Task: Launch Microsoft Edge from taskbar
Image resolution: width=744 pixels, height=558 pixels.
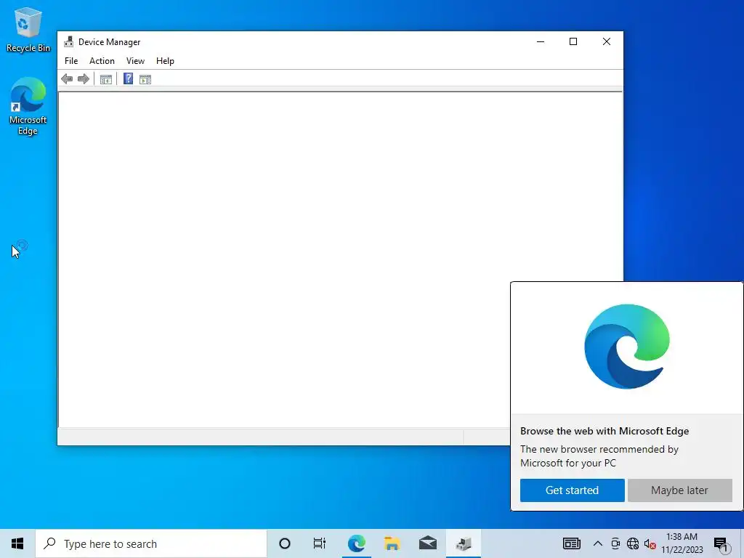Action: tap(356, 543)
